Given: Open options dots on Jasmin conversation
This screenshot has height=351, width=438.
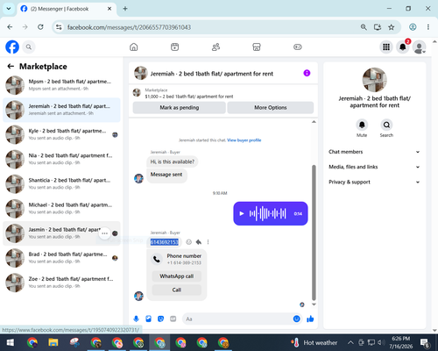Looking at the screenshot, I should [x=105, y=233].
